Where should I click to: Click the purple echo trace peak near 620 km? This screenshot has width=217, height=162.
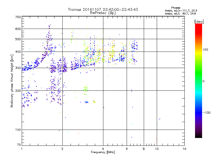tap(50, 26)
